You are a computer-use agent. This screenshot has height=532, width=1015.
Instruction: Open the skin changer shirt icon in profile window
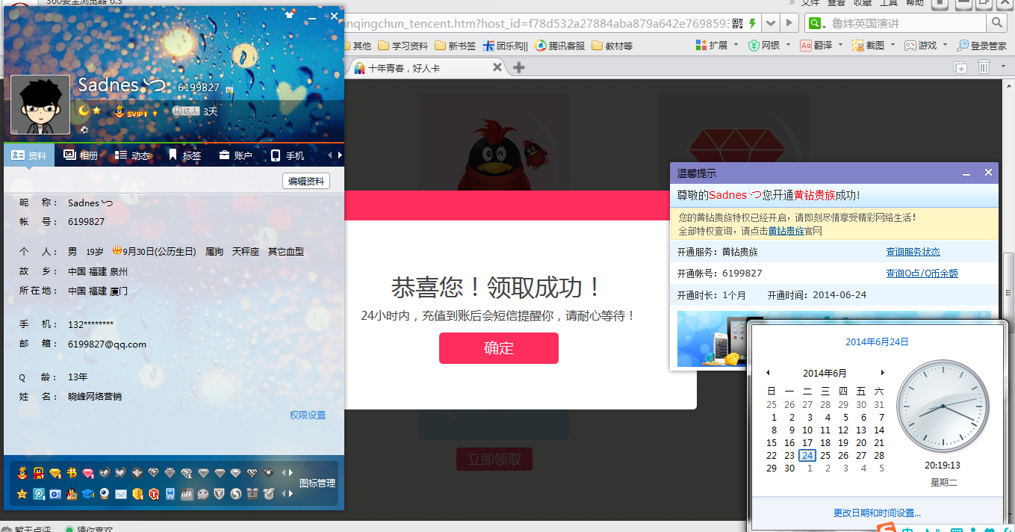coord(290,14)
